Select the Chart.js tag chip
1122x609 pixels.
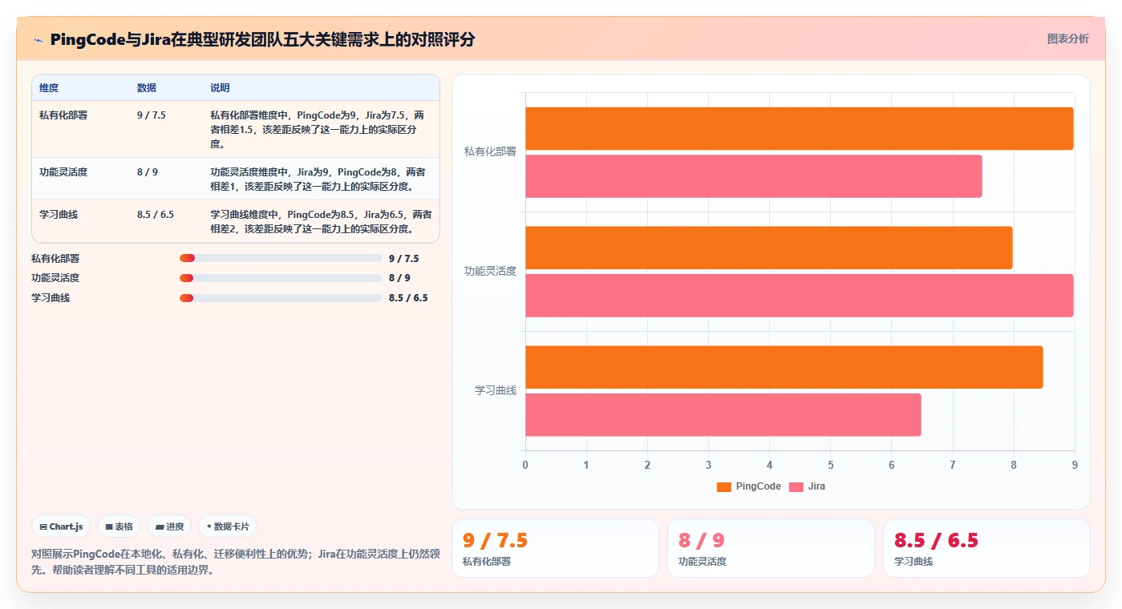click(61, 526)
